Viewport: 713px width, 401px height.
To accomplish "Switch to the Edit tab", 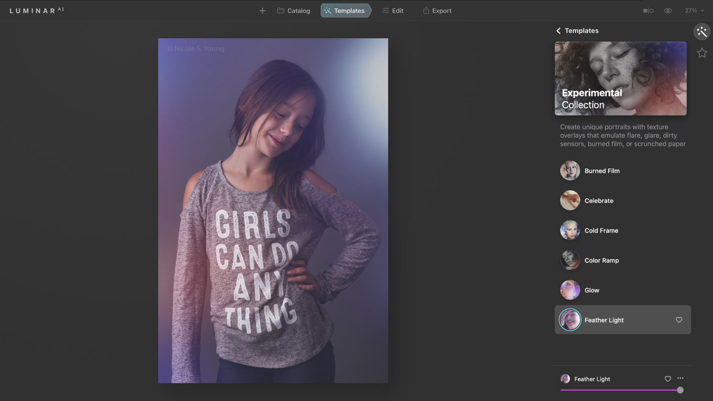I will [x=393, y=10].
